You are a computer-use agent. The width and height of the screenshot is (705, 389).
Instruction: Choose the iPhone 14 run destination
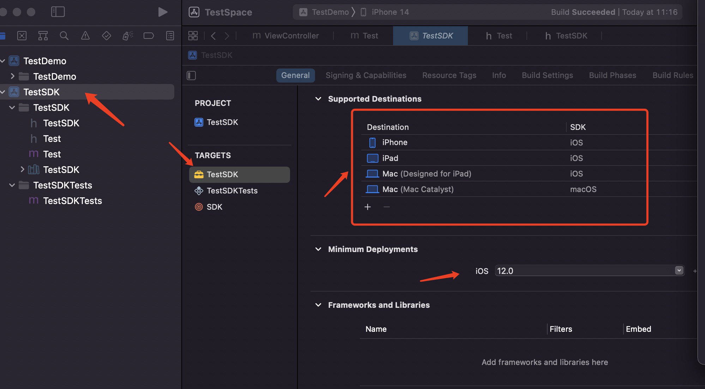tap(385, 12)
